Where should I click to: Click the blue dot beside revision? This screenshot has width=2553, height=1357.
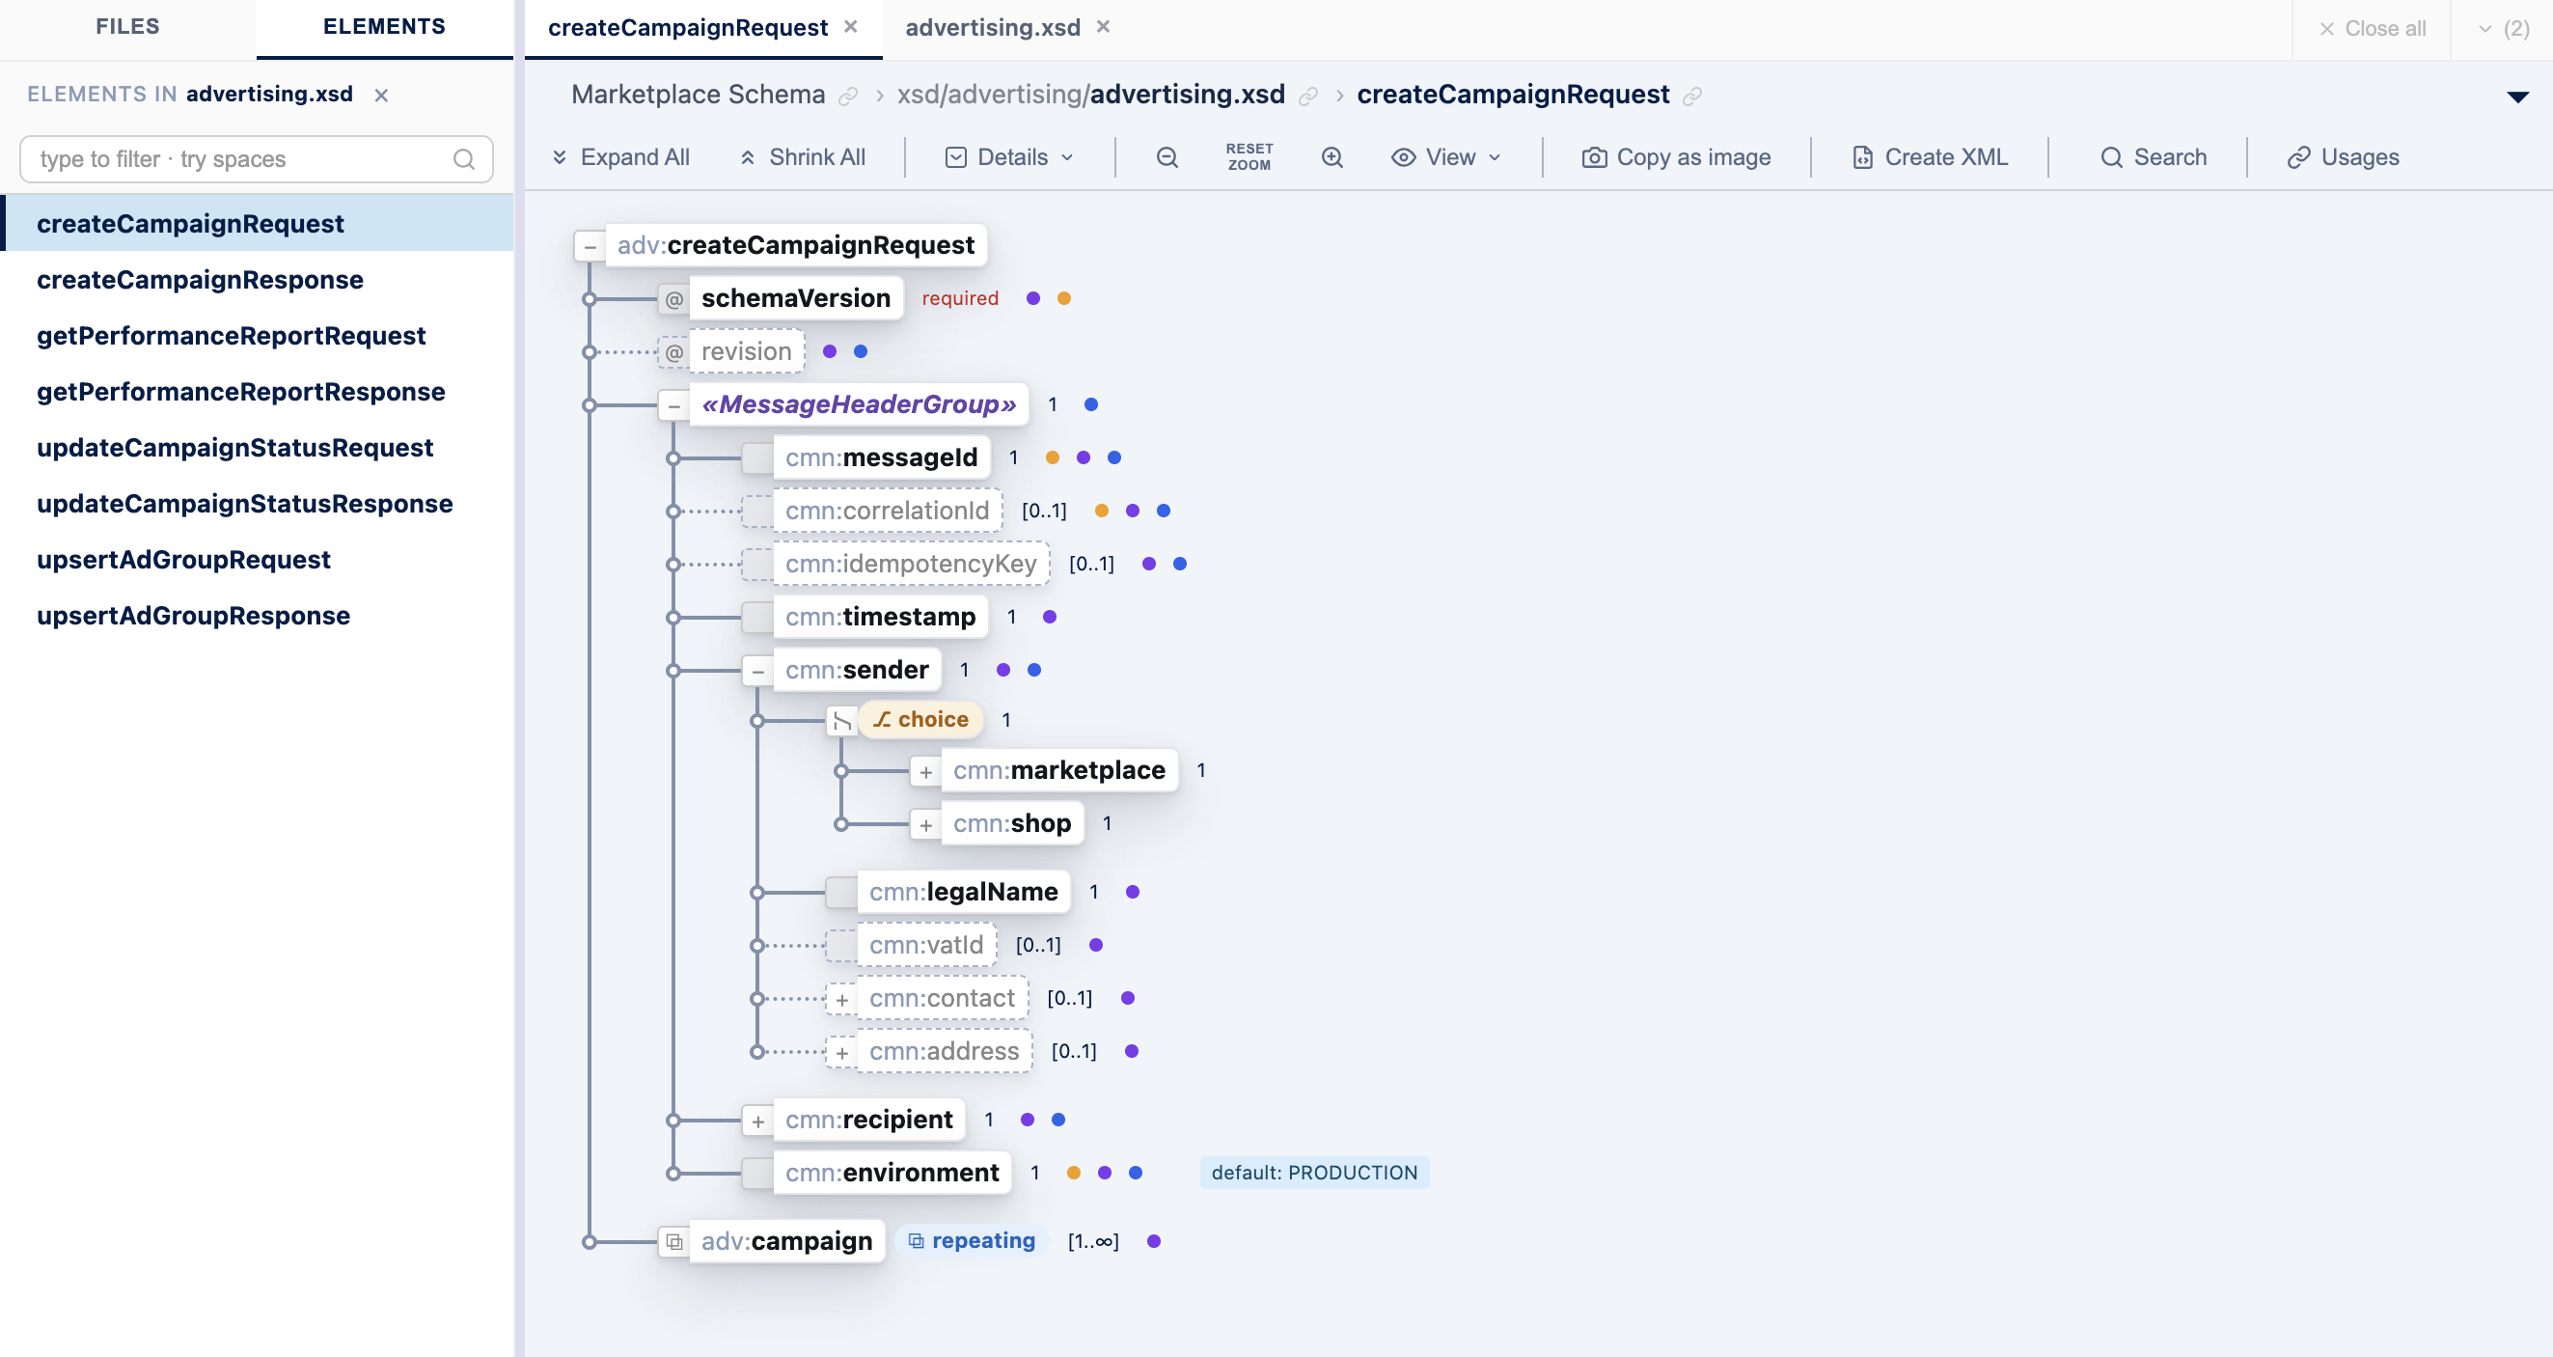(861, 352)
